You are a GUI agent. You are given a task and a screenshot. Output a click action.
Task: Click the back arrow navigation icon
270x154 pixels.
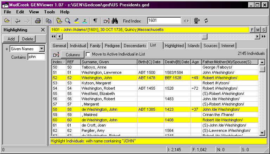18,21
